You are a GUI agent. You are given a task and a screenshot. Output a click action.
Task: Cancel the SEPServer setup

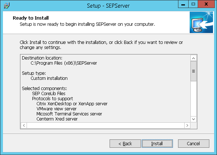point(193,143)
